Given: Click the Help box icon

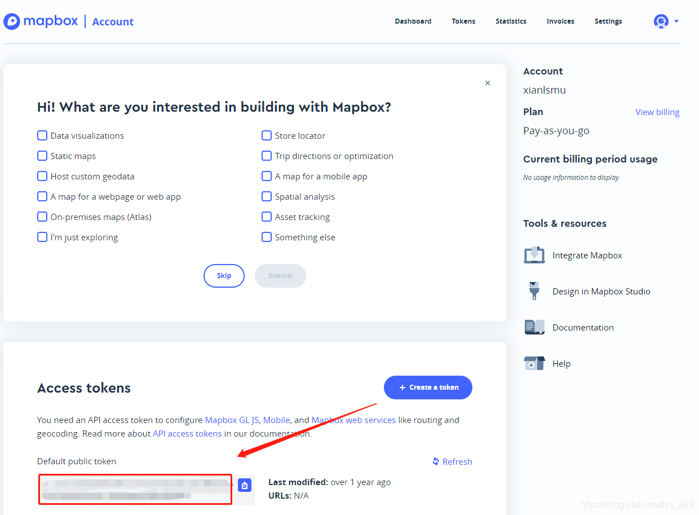Looking at the screenshot, I should pyautogui.click(x=534, y=363).
